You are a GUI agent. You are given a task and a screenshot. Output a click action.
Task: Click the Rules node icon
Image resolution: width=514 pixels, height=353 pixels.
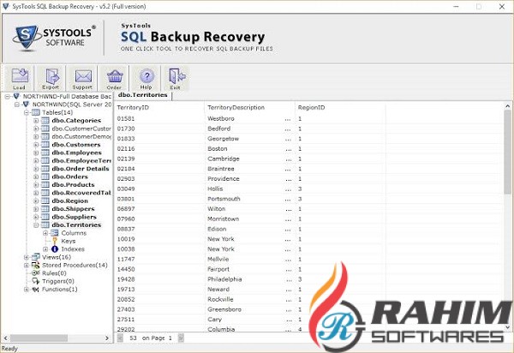coord(36,273)
